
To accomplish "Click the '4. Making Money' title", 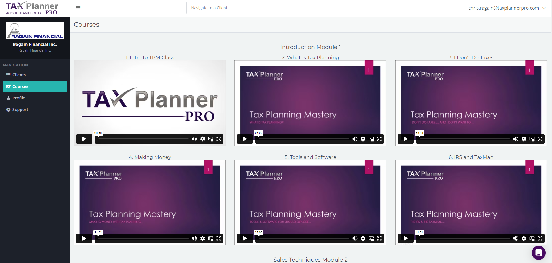I will point(150,157).
